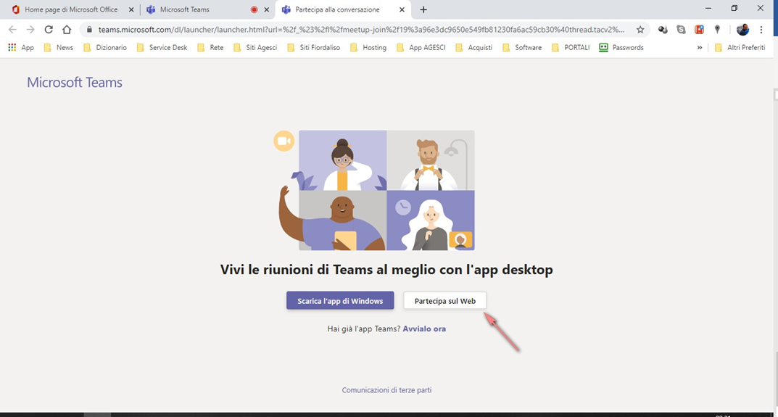Open the Passwords bookmark
778x417 pixels.
[x=621, y=48]
